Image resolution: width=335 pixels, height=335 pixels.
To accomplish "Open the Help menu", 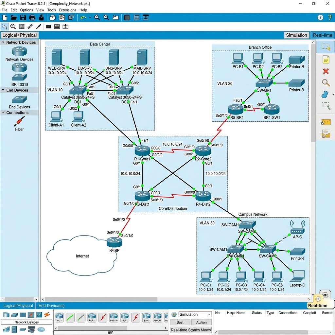I will coord(83,10).
